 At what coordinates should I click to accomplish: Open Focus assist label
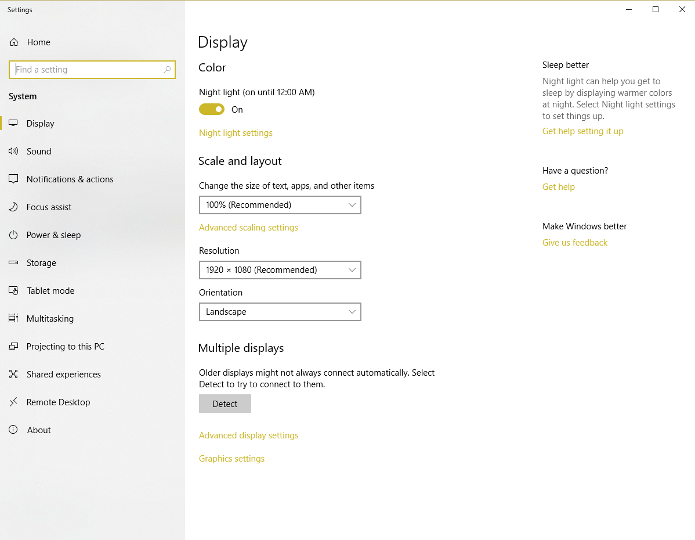49,207
